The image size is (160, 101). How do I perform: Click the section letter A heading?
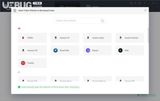pyautogui.click(x=19, y=72)
